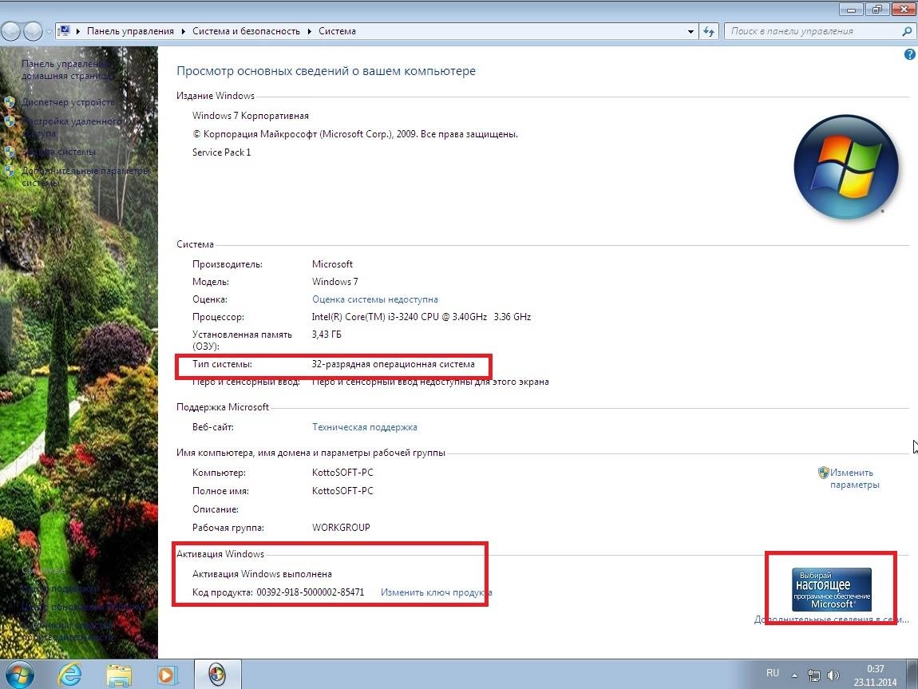Screen dimensions: 918x689
Task: Click the Control Panel icon in address bar
Action: pyautogui.click(x=65, y=31)
